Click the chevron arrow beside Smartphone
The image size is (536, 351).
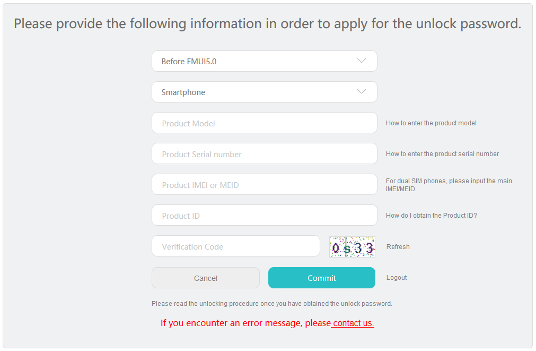coord(362,92)
